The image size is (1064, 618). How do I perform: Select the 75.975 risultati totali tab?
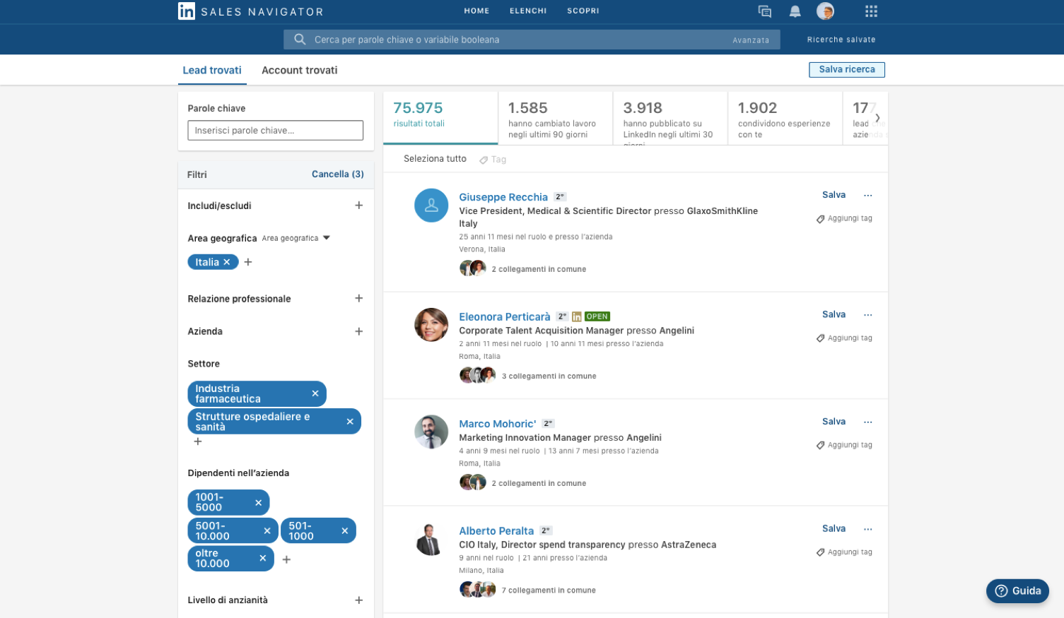(440, 118)
